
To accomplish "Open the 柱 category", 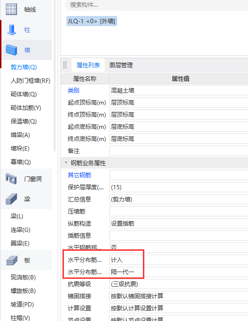I will 27,30.
